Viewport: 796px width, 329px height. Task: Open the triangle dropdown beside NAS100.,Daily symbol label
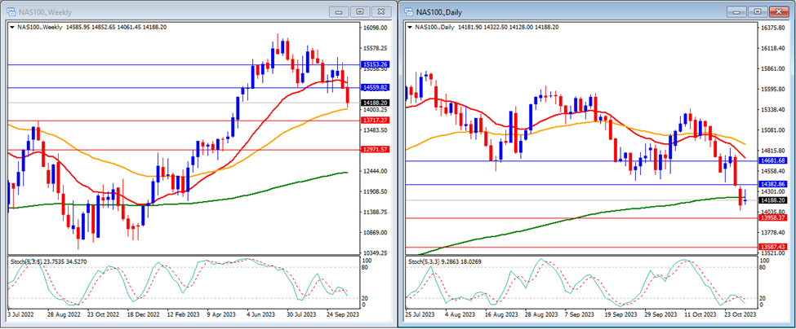point(411,28)
